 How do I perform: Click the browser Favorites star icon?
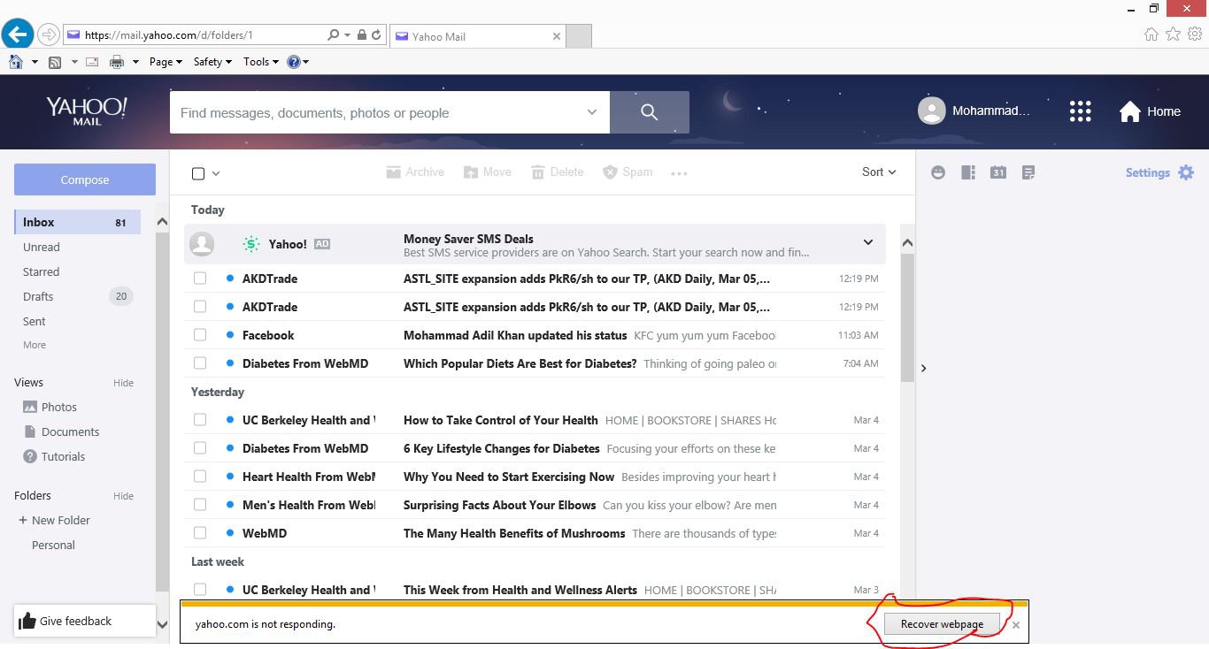1173,34
